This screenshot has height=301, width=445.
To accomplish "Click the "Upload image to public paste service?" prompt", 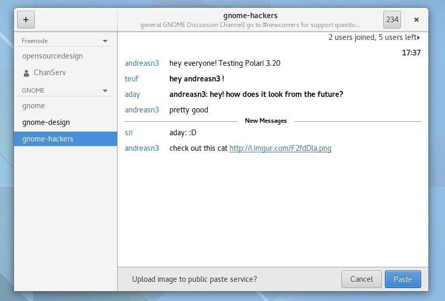I will 194,279.
